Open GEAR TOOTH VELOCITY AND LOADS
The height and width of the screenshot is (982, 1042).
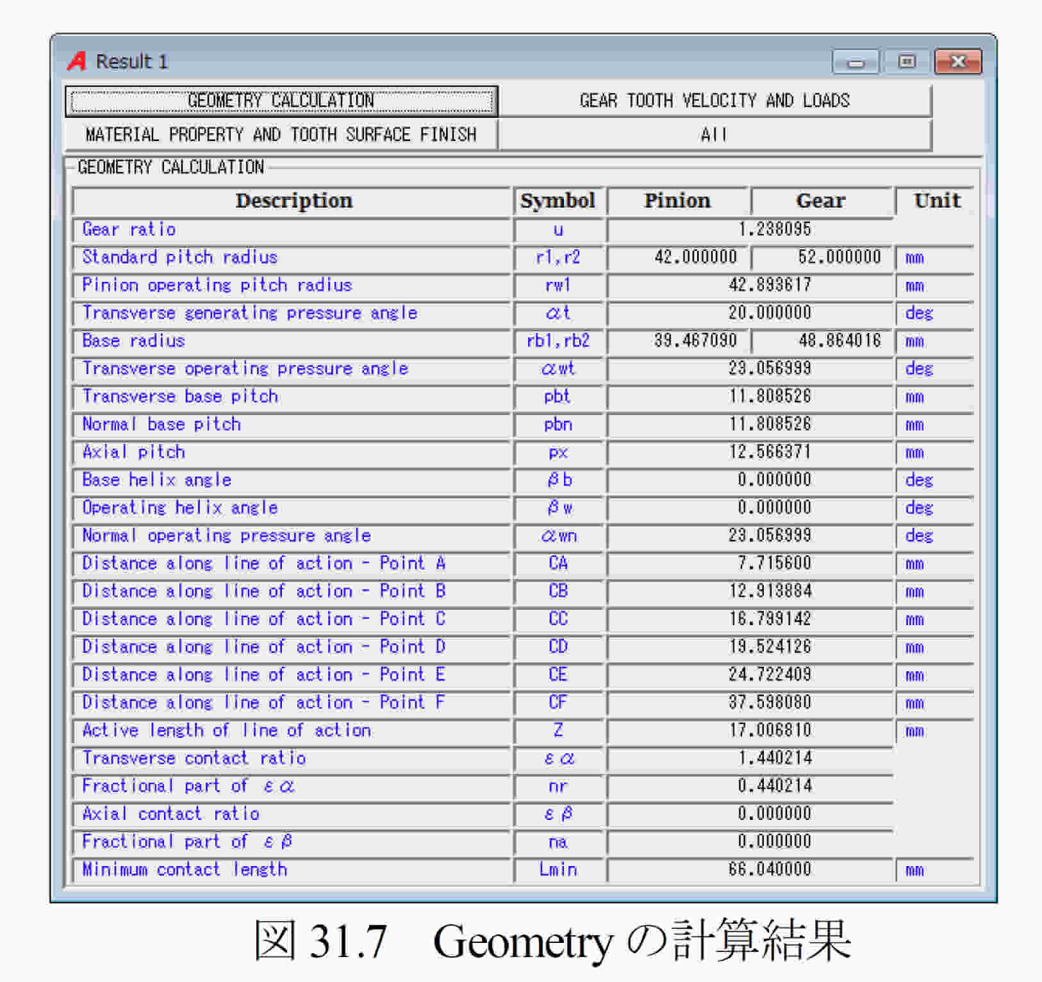point(715,101)
